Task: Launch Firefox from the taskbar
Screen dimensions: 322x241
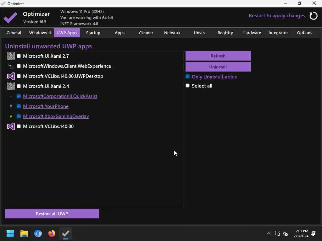Action: click(x=52, y=233)
